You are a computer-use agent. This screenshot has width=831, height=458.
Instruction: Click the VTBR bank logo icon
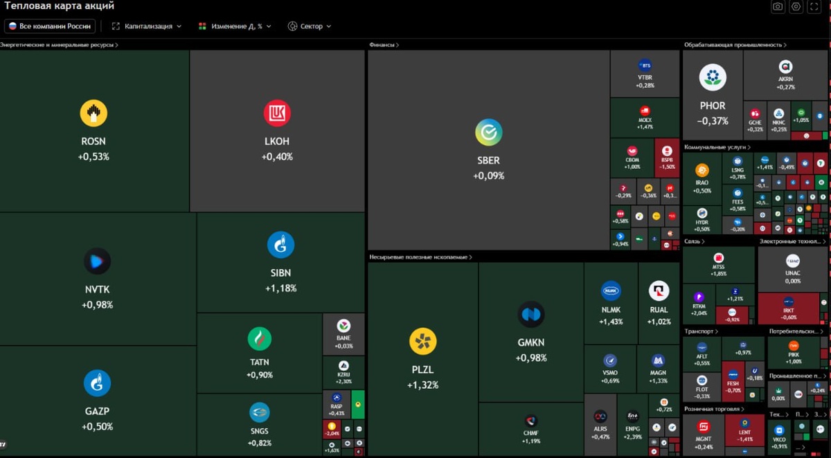645,65
